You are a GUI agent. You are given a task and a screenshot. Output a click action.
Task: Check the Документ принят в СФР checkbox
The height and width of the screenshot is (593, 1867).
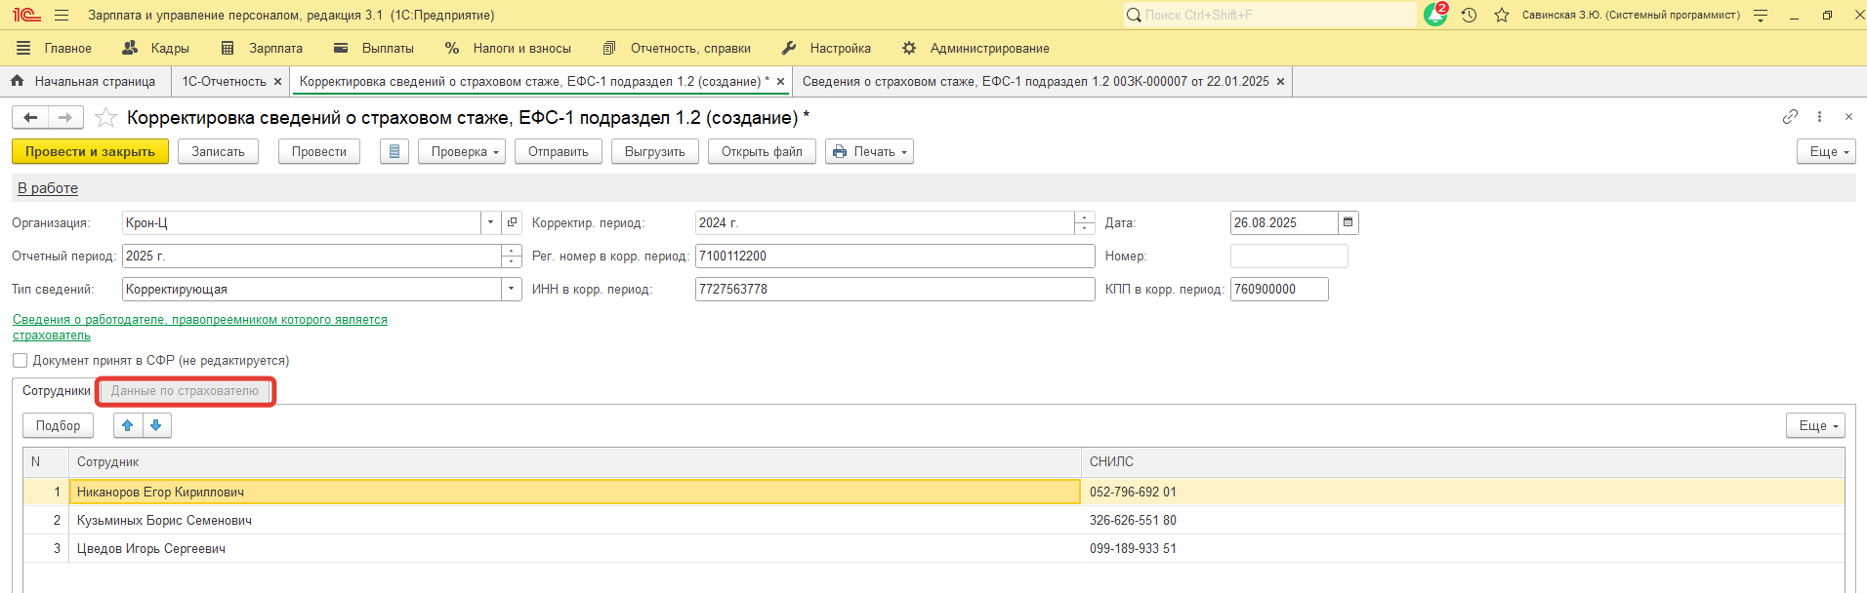point(21,361)
